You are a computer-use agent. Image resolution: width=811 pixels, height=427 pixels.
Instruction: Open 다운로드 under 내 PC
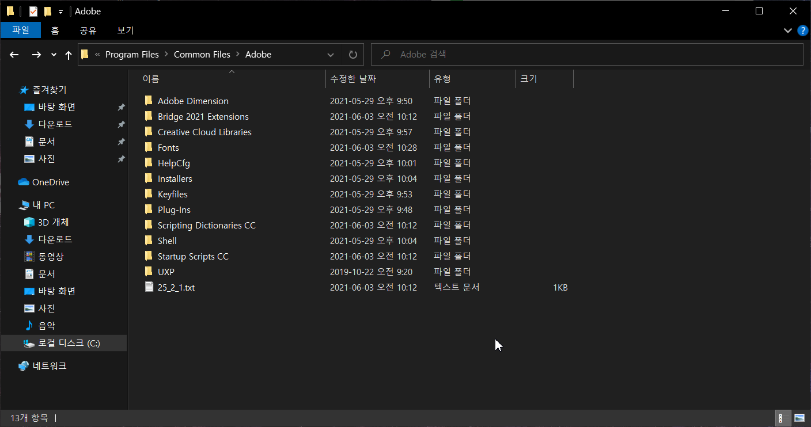[48, 239]
